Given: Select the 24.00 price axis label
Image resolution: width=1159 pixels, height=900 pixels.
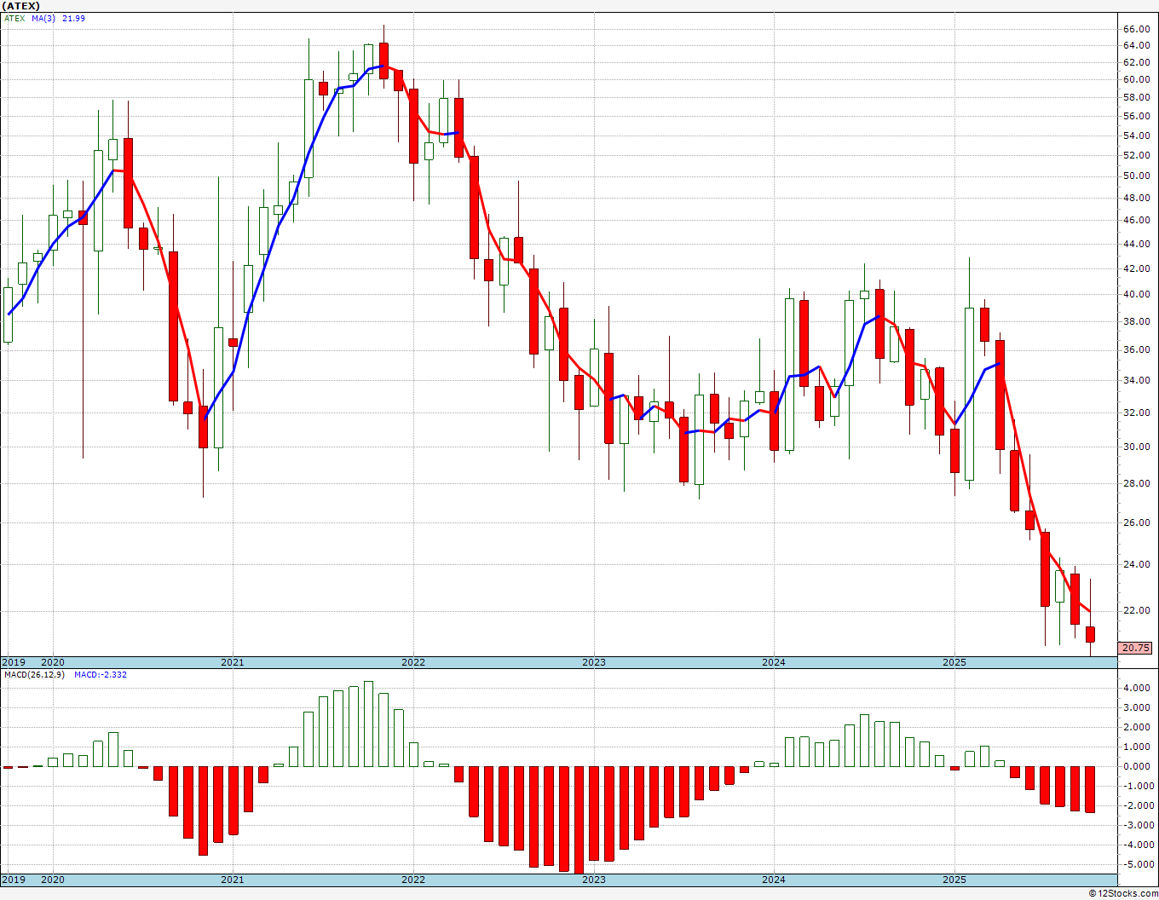Looking at the screenshot, I should pos(1136,564).
